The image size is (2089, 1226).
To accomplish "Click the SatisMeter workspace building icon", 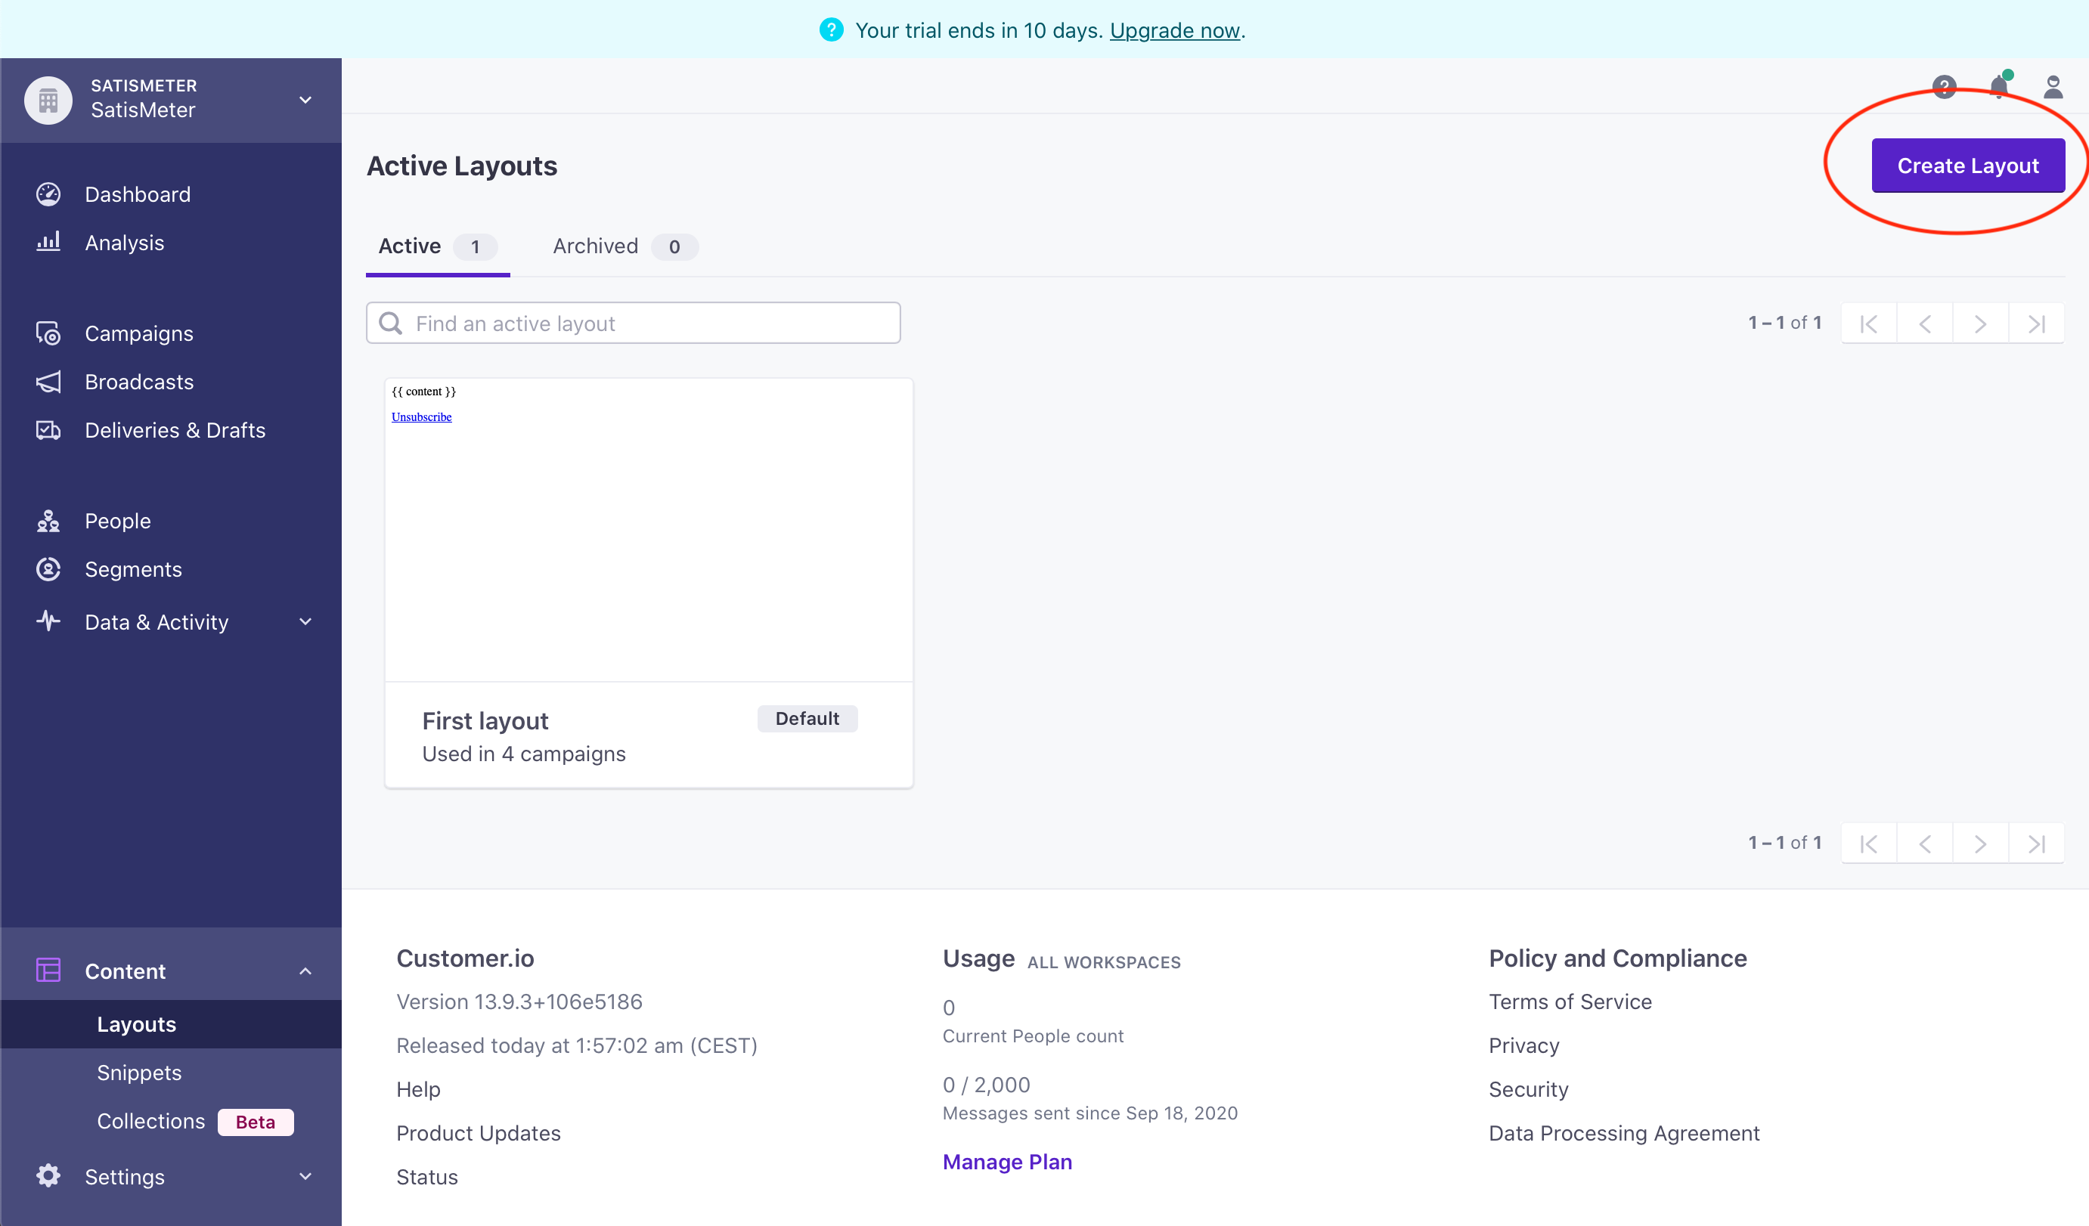I will coord(48,100).
